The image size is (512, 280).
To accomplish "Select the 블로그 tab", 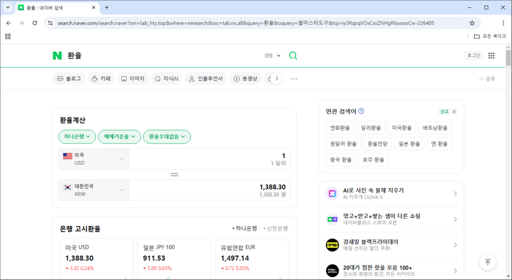I will [69, 79].
